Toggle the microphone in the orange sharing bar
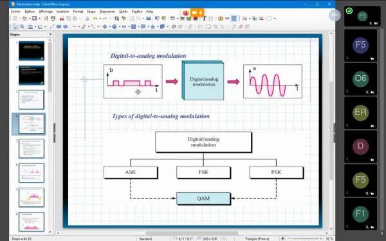Screen dimensions: 386x241 tap(201, 13)
